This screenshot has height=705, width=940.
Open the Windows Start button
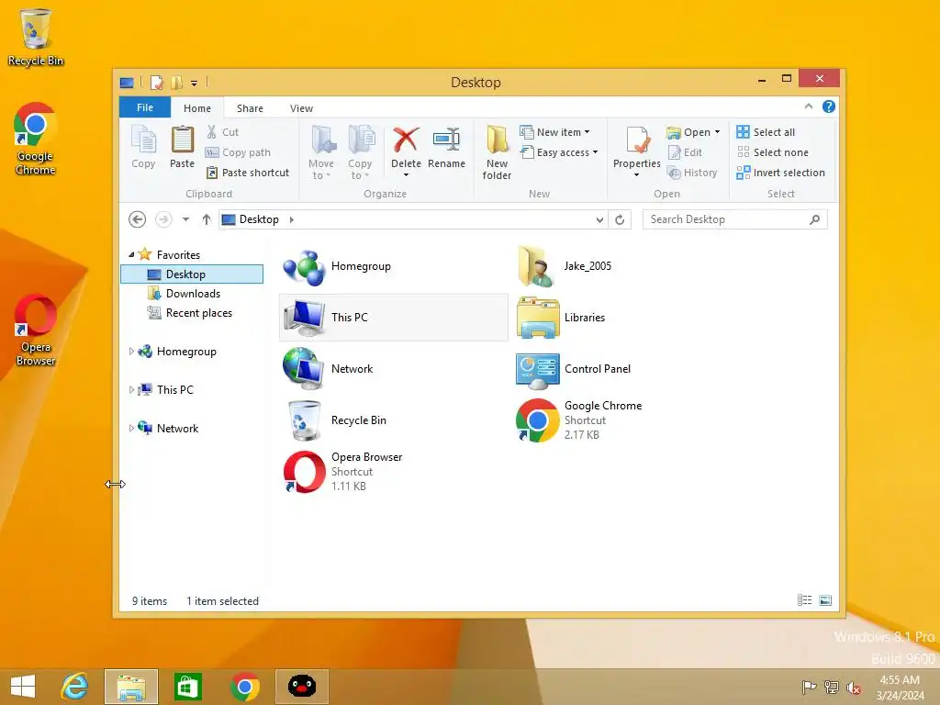pyautogui.click(x=23, y=687)
